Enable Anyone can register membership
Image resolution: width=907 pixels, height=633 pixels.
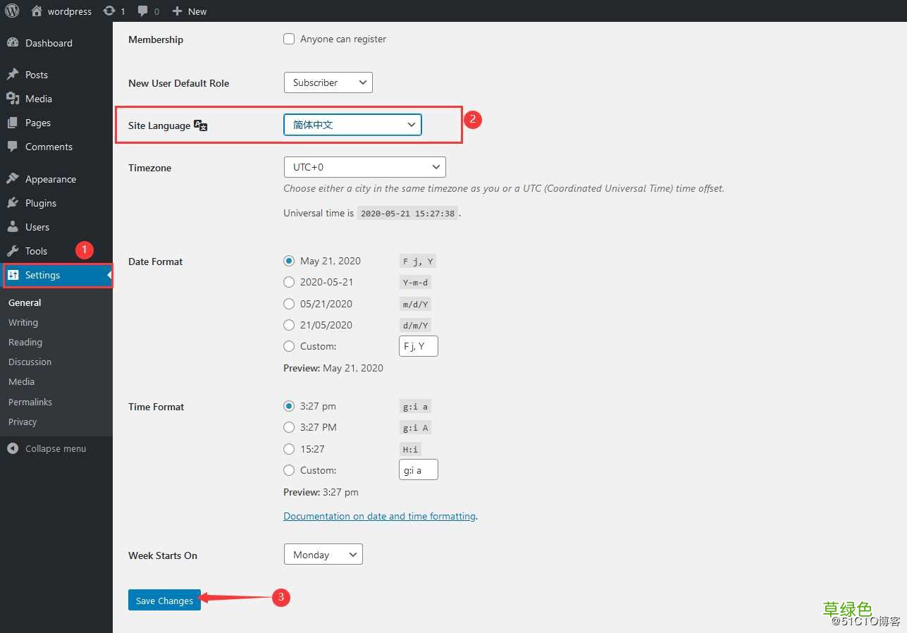(x=288, y=39)
